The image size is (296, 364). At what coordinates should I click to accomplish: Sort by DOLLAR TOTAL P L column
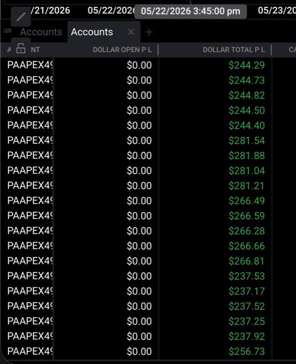[x=234, y=49]
